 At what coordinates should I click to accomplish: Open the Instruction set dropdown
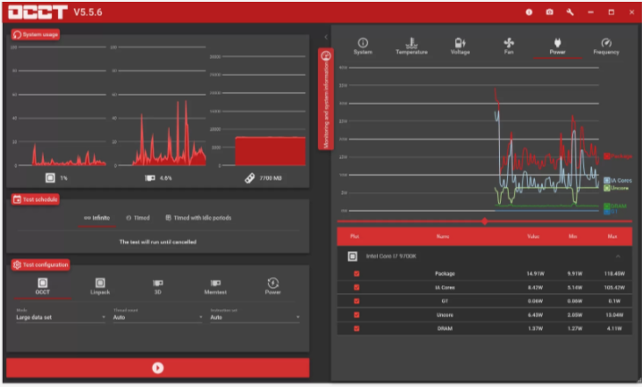(254, 317)
